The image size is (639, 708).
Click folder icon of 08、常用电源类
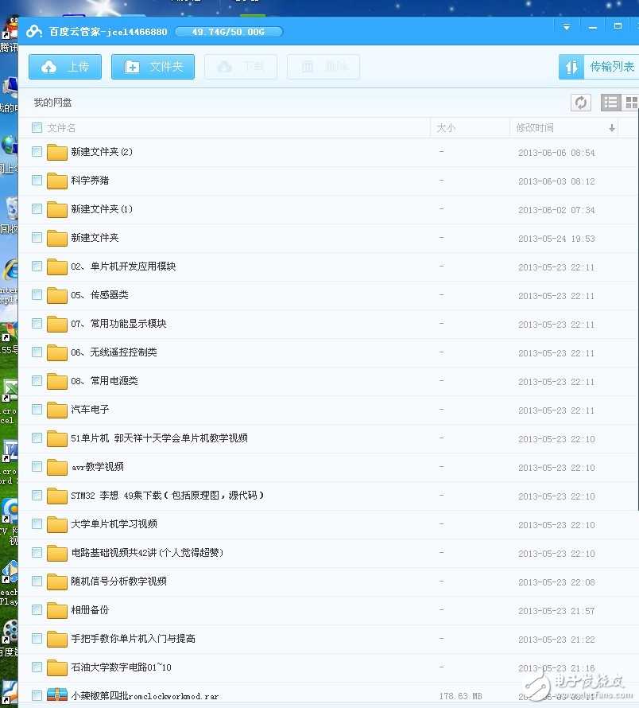tap(57, 381)
